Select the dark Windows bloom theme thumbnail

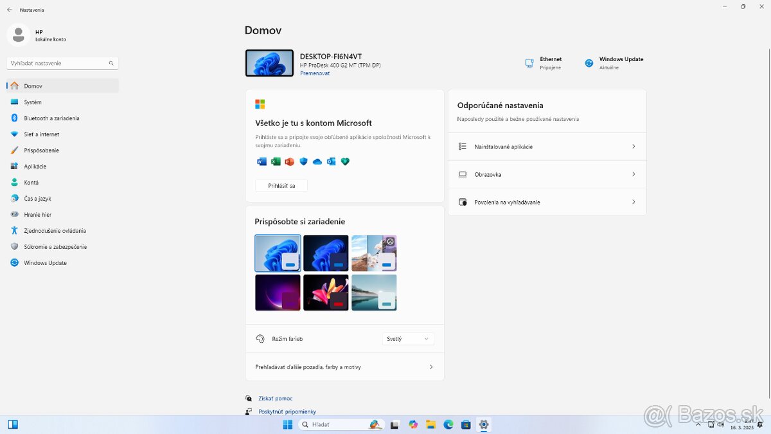click(x=326, y=253)
